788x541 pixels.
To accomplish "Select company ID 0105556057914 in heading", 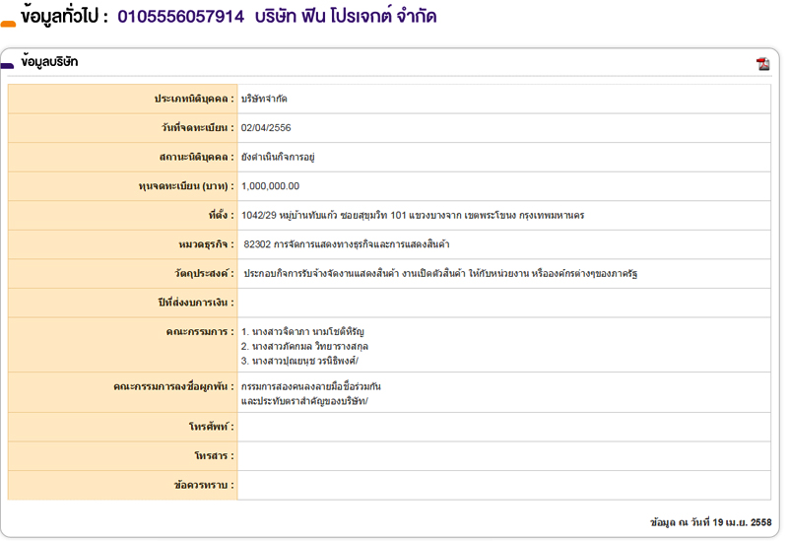I will coord(181,17).
